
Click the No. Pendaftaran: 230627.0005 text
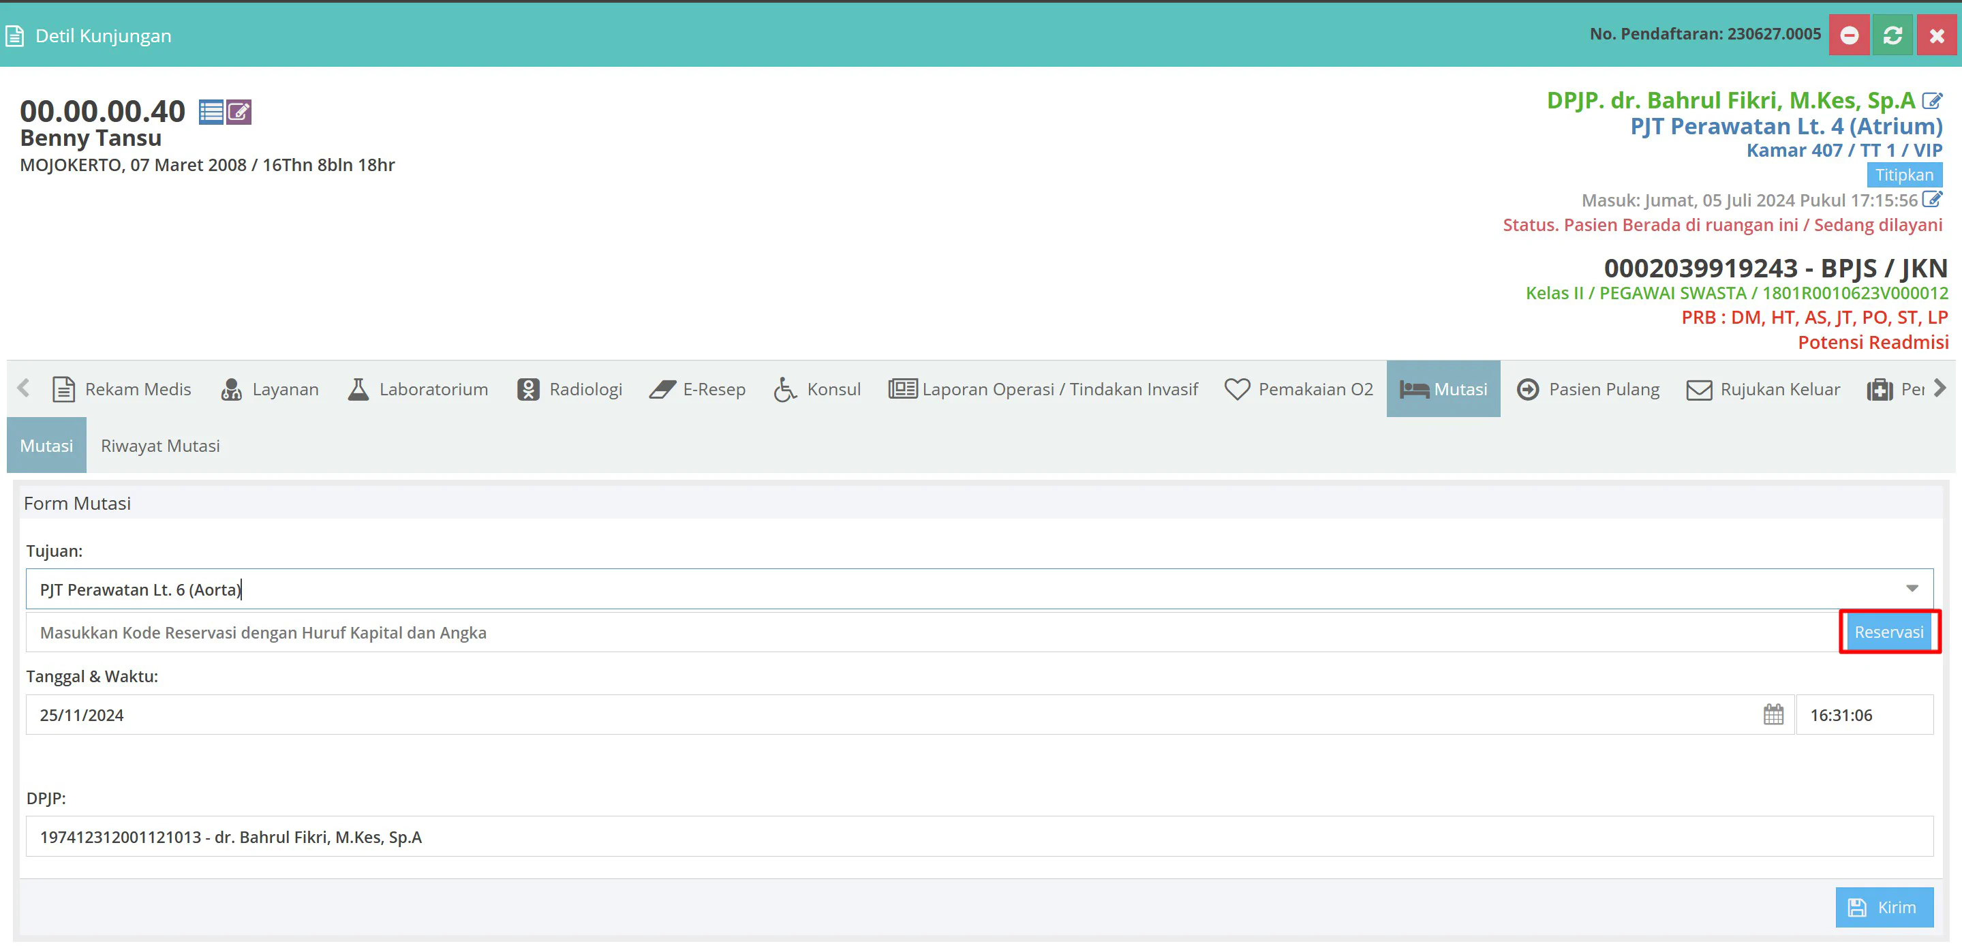tap(1705, 33)
